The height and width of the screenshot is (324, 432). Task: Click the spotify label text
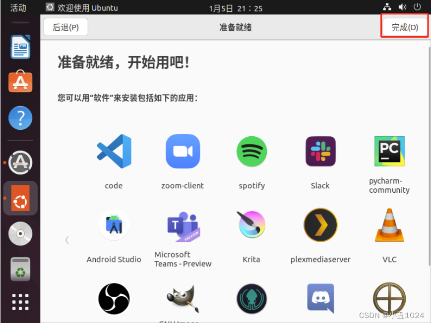252,186
